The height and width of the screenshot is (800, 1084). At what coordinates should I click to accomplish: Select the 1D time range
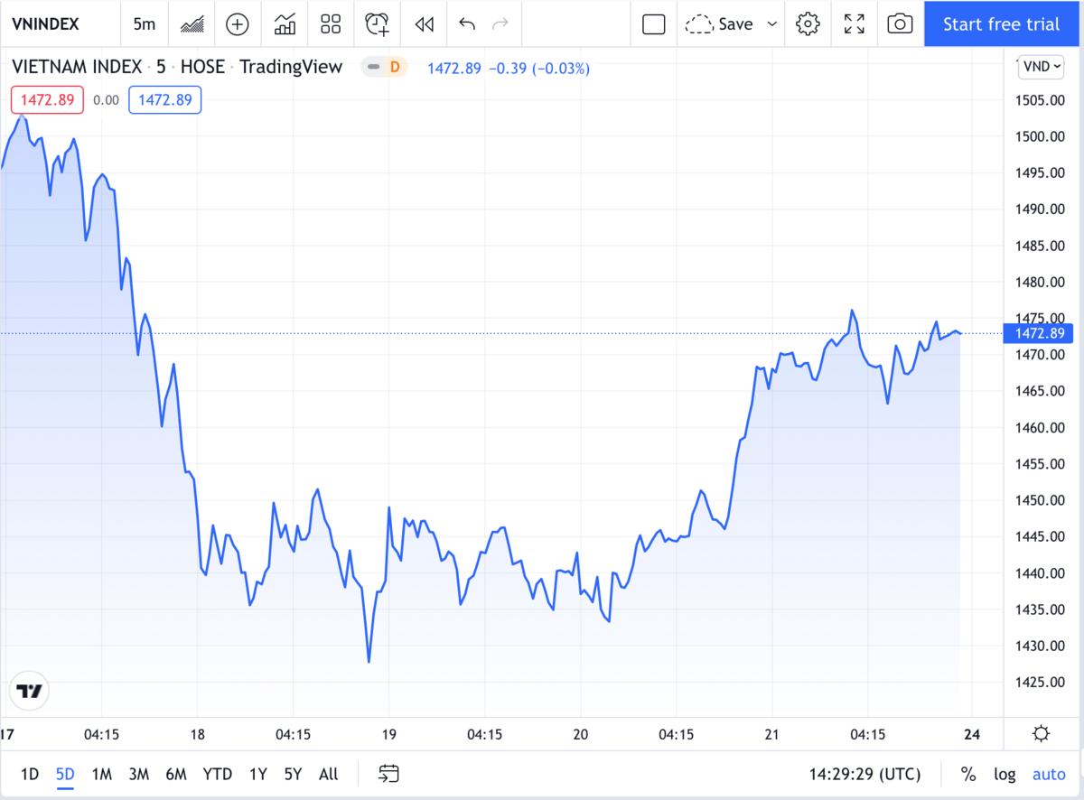coord(30,774)
